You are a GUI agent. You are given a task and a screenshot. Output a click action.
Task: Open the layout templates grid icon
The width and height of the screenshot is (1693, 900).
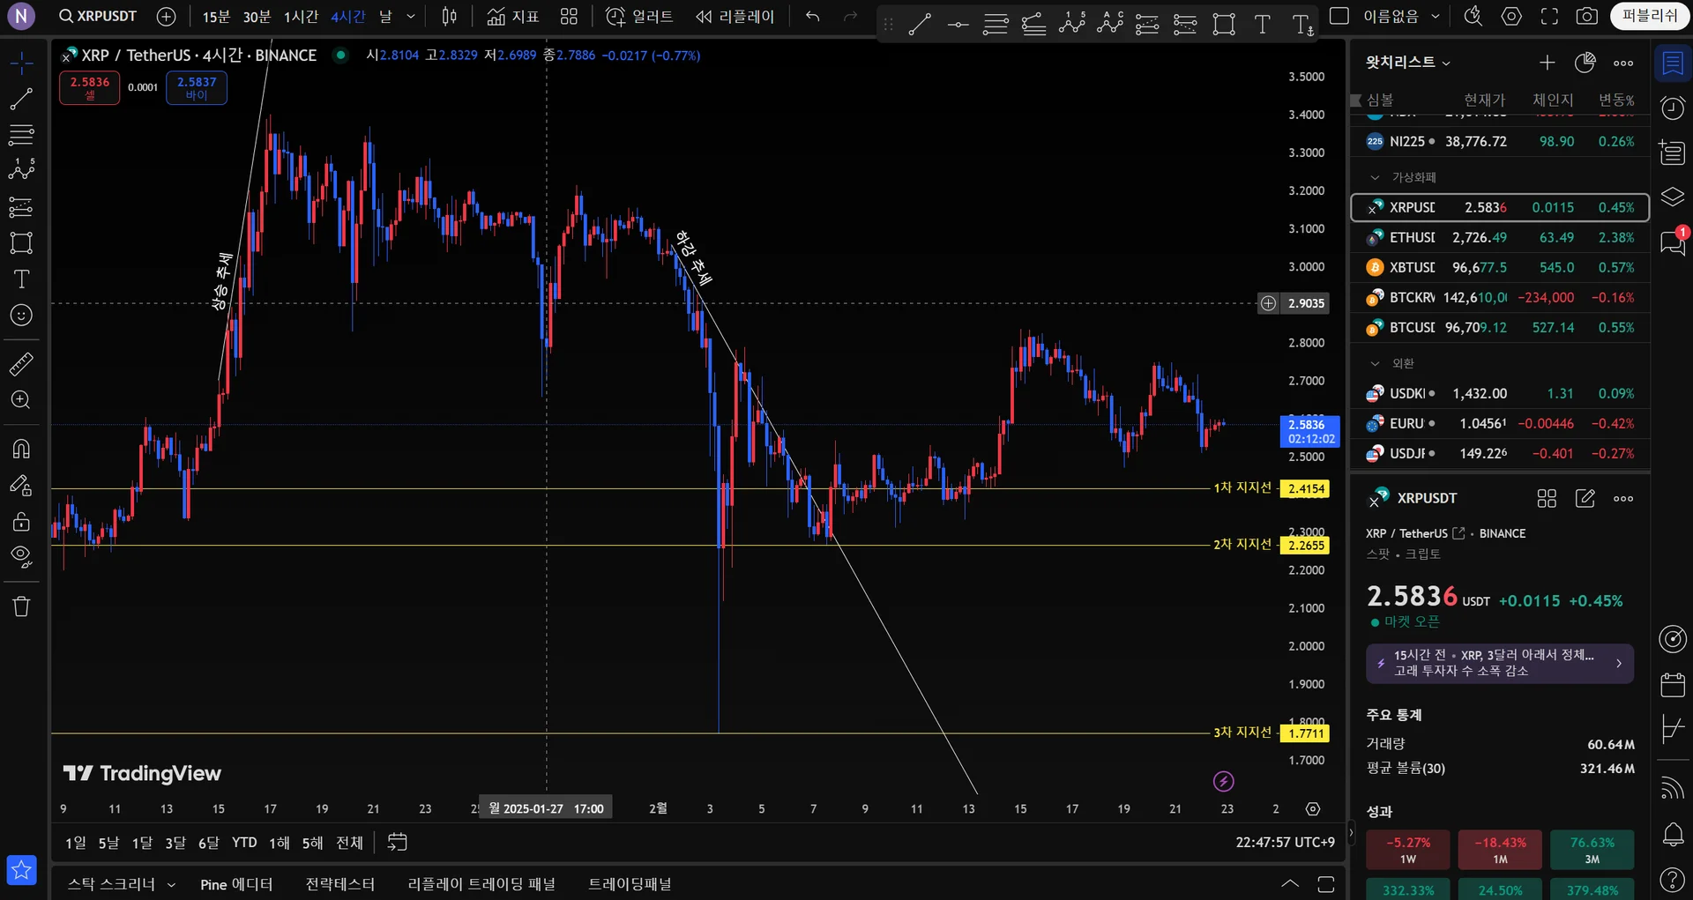(x=569, y=17)
